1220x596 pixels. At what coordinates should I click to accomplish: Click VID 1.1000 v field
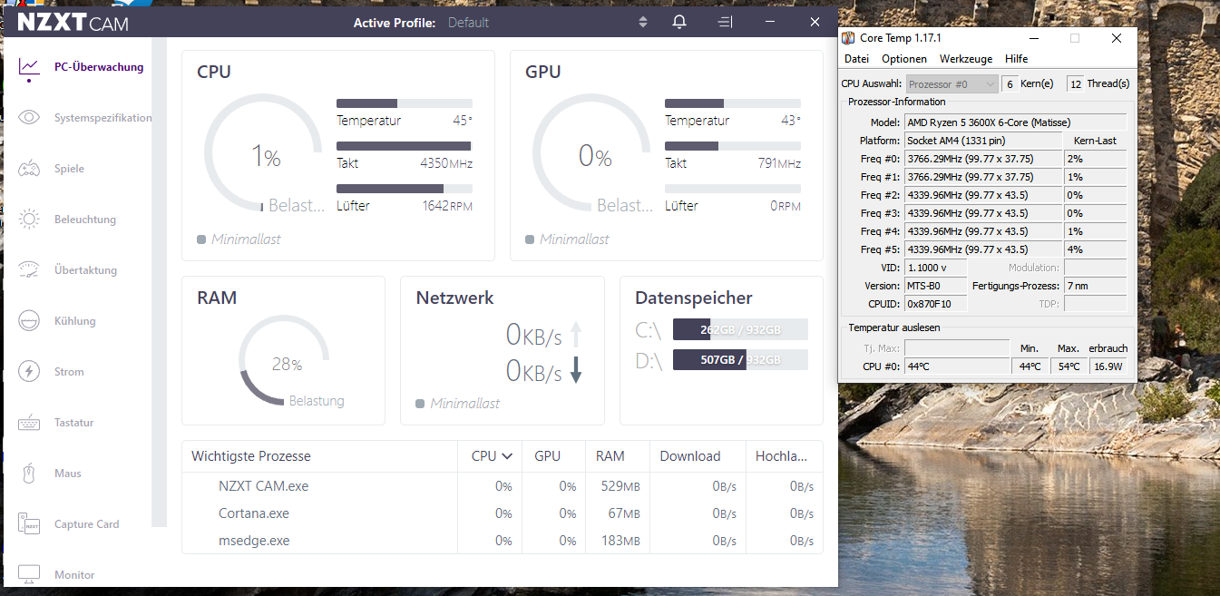coord(936,268)
